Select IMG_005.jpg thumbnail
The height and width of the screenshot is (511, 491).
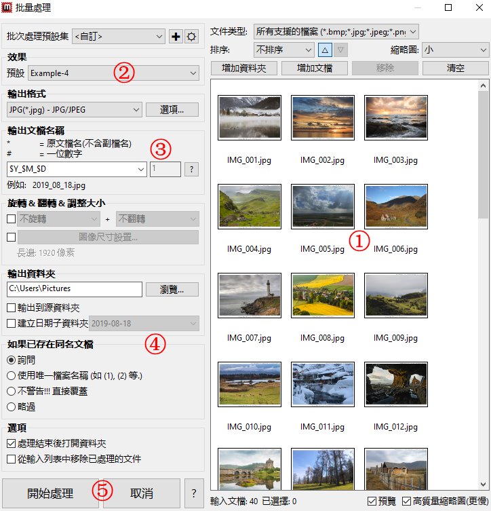pyautogui.click(x=322, y=206)
